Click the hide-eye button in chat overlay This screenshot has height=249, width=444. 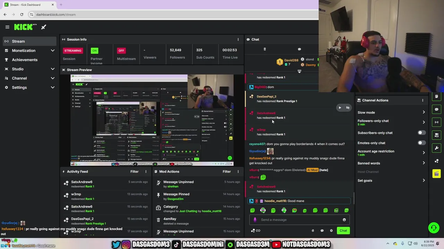pos(348,108)
